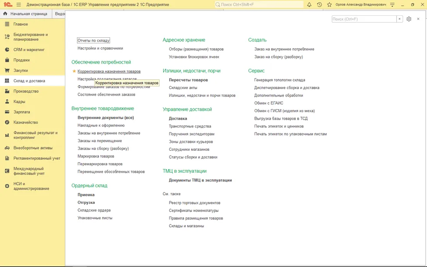Toggle favorite star for Корректировка назначения товаров
Image resolution: width=427 pixels, height=267 pixels.
pos(74,71)
